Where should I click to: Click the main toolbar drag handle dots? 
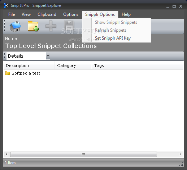[5, 26]
